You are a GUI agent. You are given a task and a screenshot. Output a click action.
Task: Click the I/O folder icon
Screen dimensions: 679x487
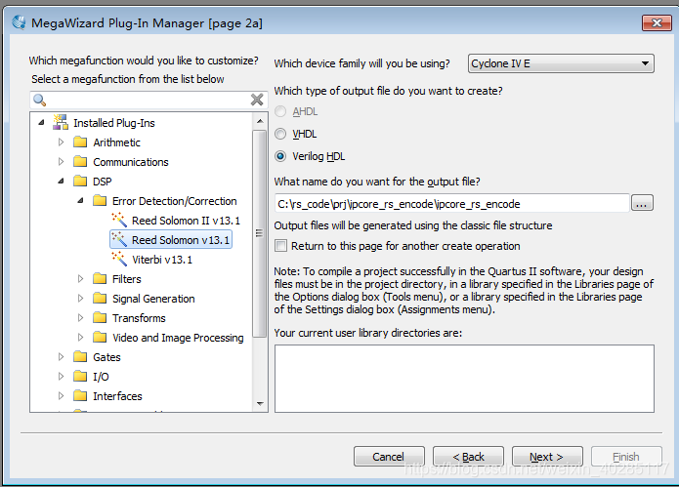(80, 376)
